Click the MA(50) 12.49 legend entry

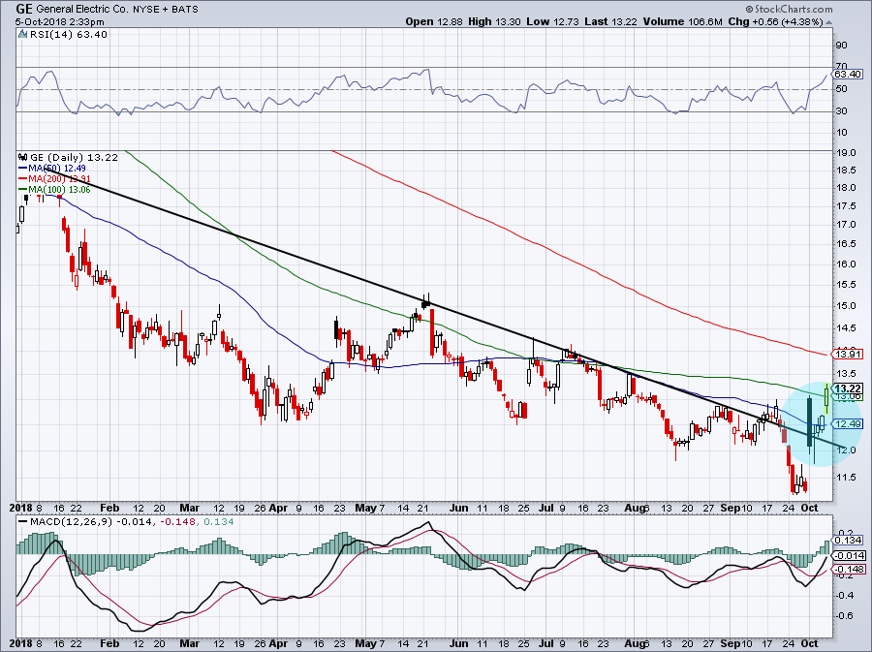pos(52,168)
